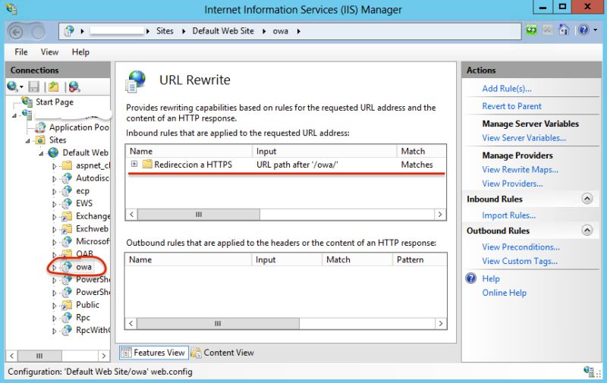Select the RpcWithCert node

[93, 330]
